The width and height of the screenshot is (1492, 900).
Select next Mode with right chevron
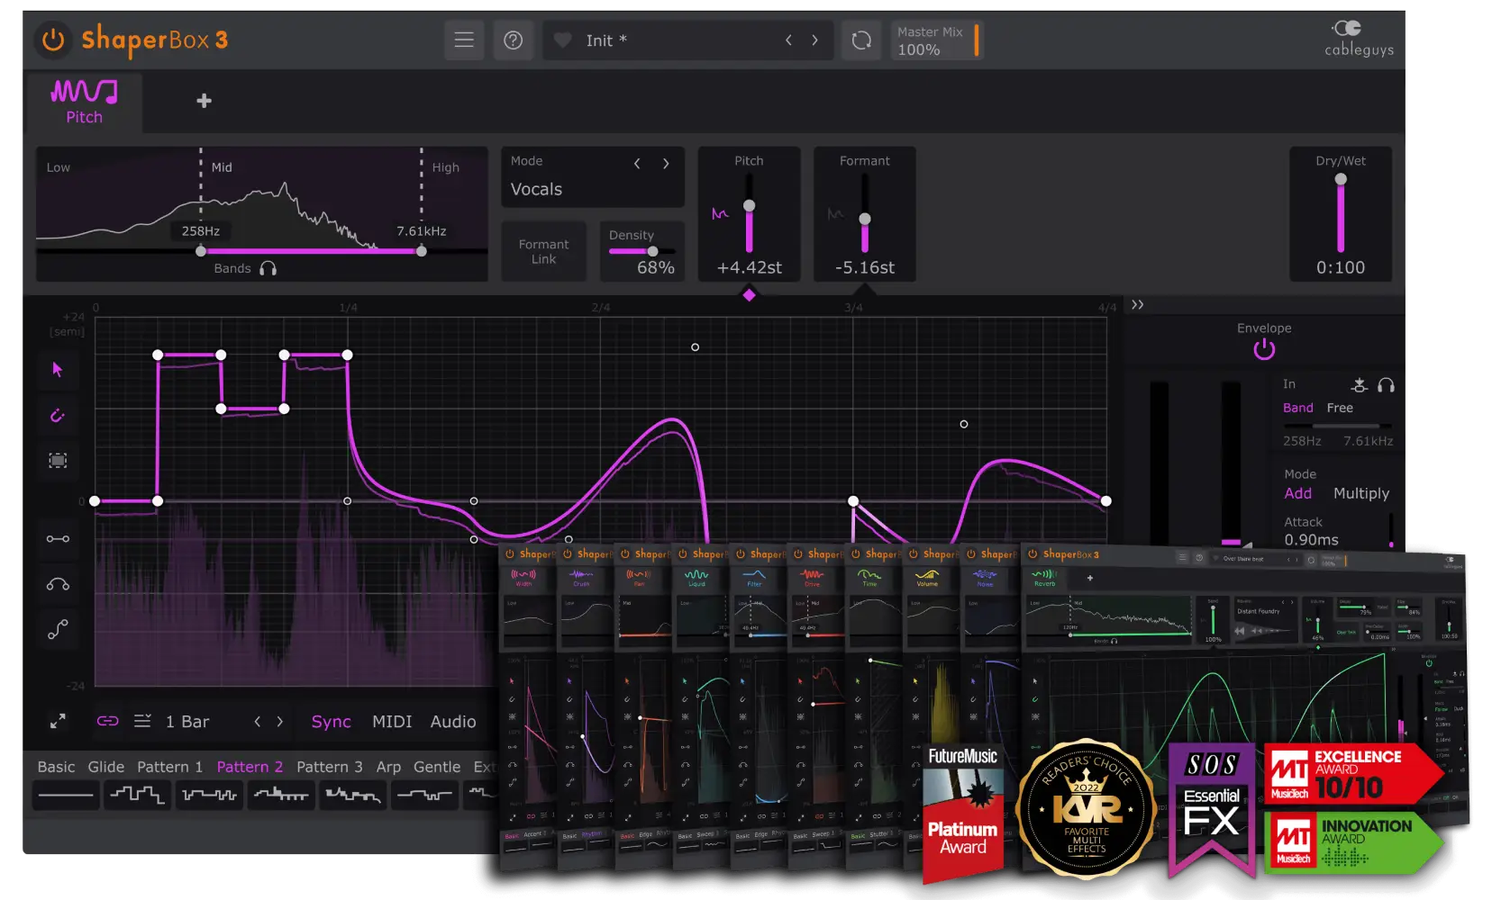(666, 163)
